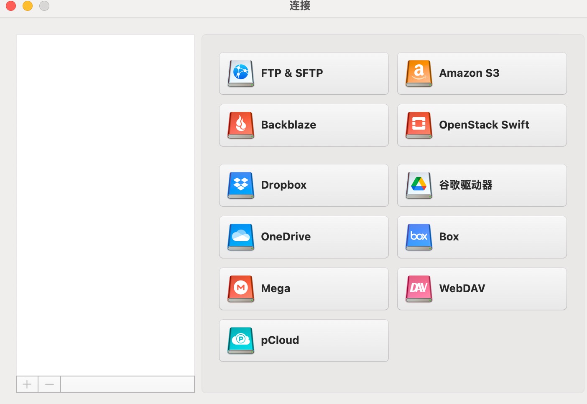Click the Amazon S3 orange drive icon

pyautogui.click(x=419, y=73)
